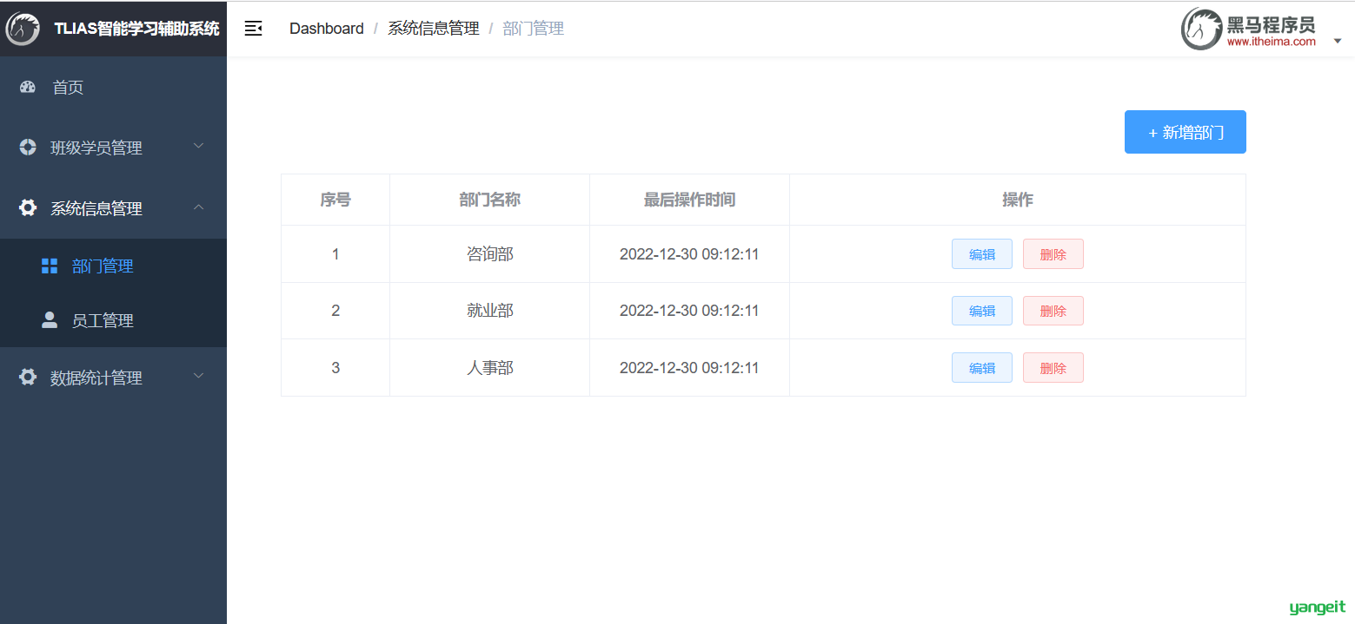Image resolution: width=1355 pixels, height=624 pixels.
Task: Click the dashboard icon beside 首页
Action: coord(27,87)
